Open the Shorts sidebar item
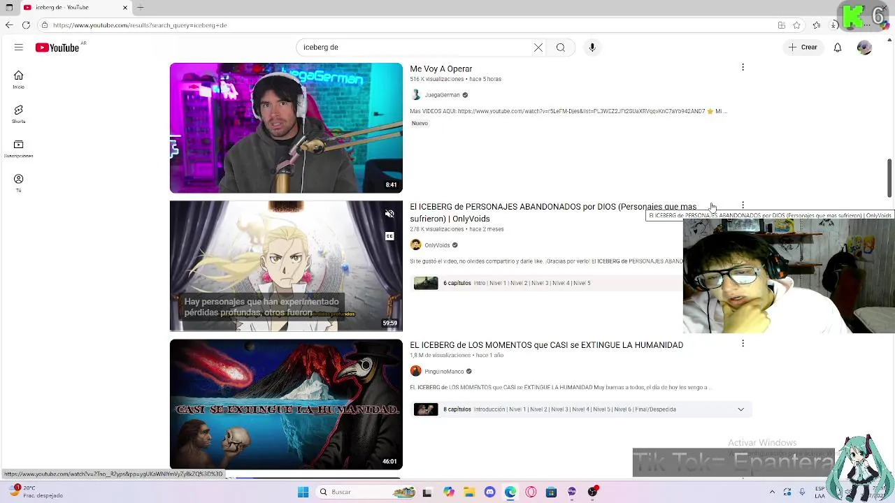This screenshot has height=503, width=895. tap(19, 114)
